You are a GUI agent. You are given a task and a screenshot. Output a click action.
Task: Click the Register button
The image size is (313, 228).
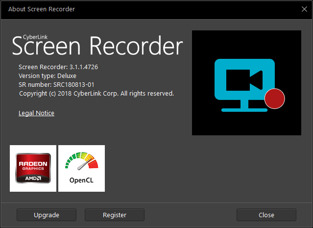pos(115,215)
